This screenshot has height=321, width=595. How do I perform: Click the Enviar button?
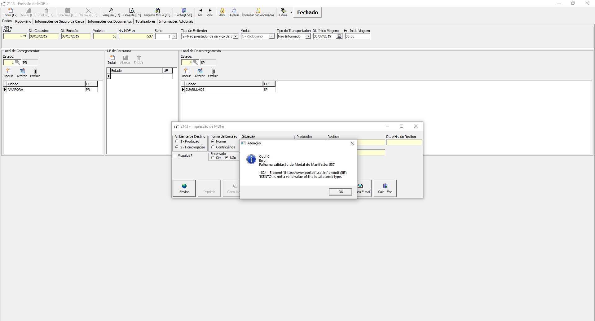(184, 188)
